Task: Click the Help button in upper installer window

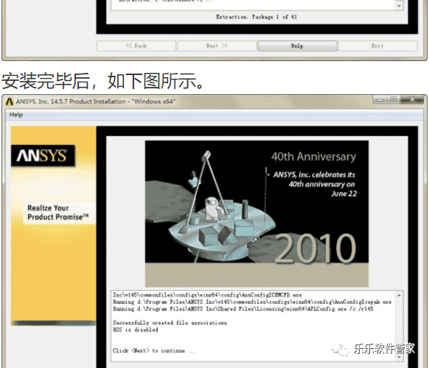Action: pos(297,46)
